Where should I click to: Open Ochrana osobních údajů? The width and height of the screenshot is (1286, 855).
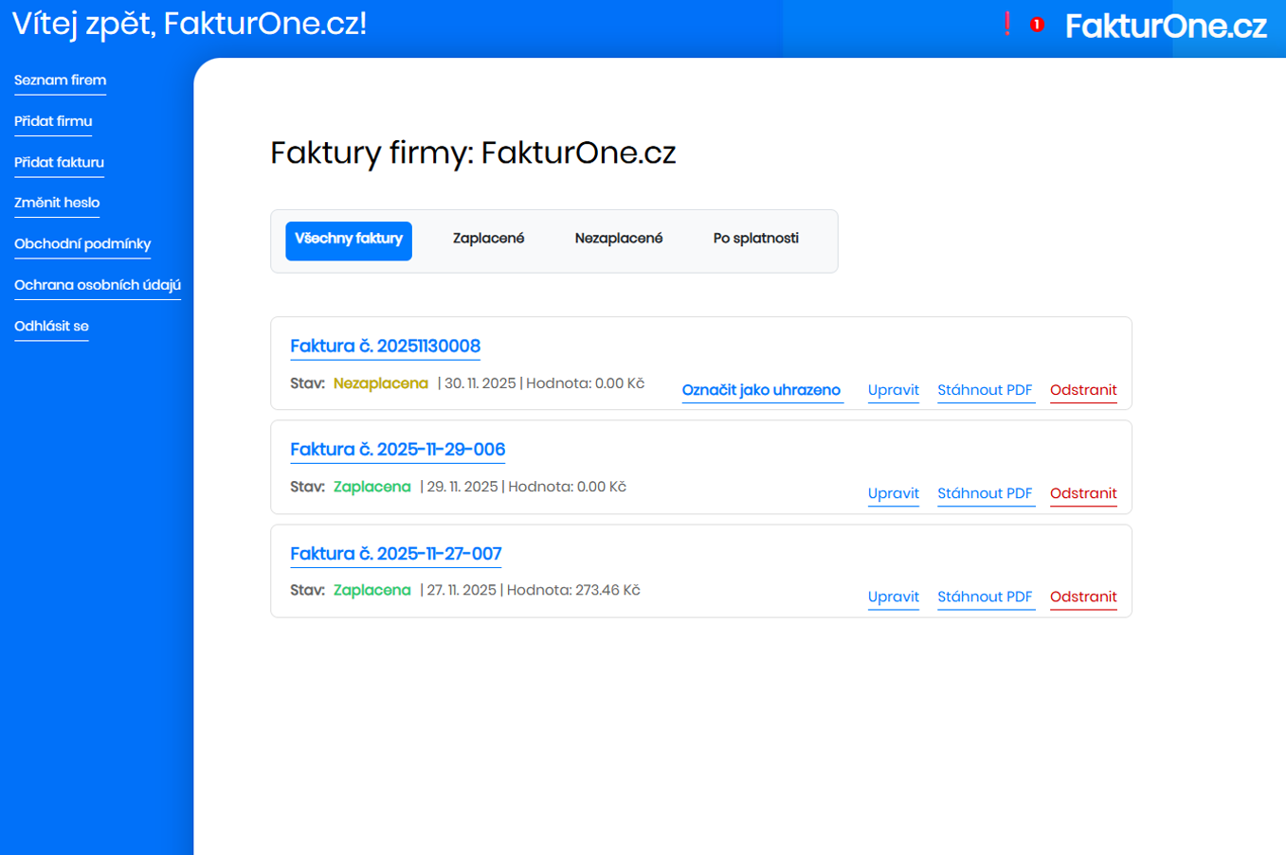pos(98,284)
